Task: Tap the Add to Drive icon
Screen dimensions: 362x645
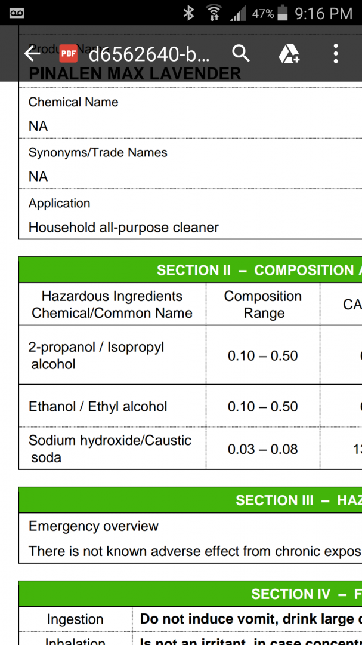Action: point(289,54)
